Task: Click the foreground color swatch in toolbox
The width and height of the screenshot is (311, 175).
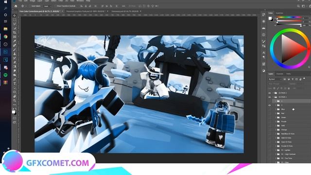Action: point(13,112)
